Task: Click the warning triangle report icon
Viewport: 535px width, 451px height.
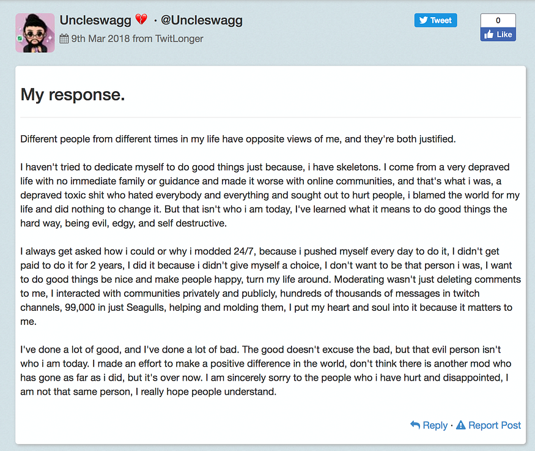Action: (460, 425)
